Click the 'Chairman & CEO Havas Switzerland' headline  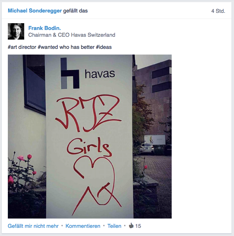[x=72, y=35]
